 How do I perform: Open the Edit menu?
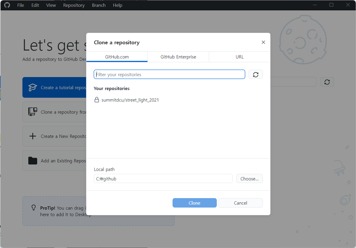35,5
